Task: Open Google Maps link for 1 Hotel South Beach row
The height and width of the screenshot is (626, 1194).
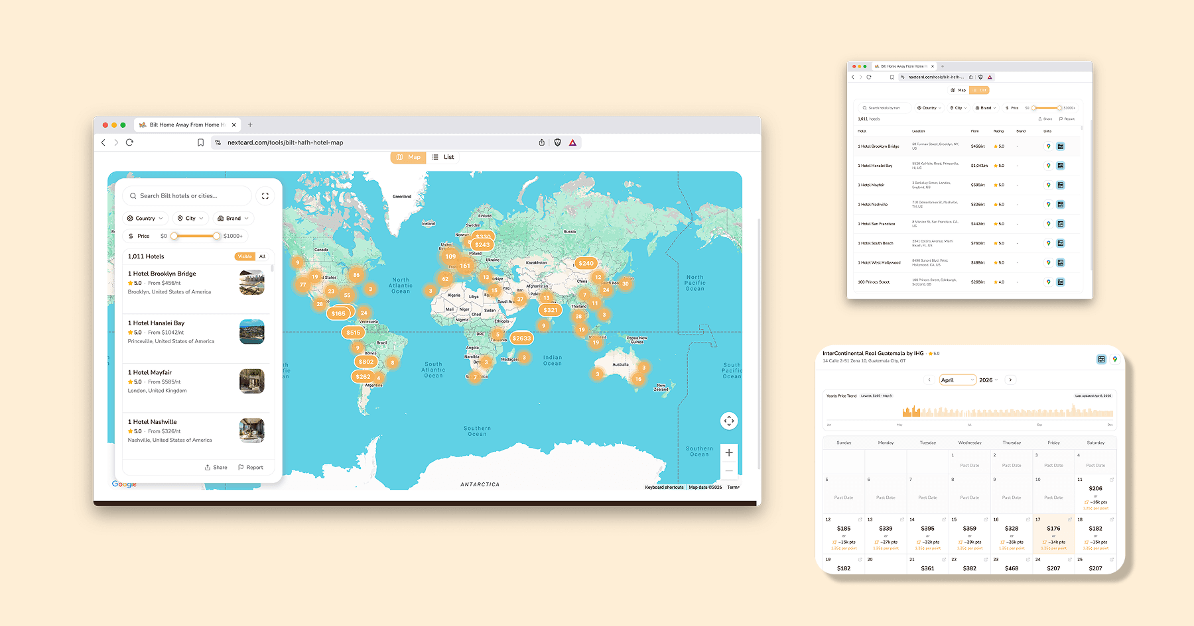Action: click(x=1049, y=243)
